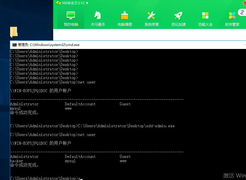Image resolution: width=246 pixels, height=180 pixels.
Task: Open 系统修复 tools icon
Action: (x=151, y=15)
